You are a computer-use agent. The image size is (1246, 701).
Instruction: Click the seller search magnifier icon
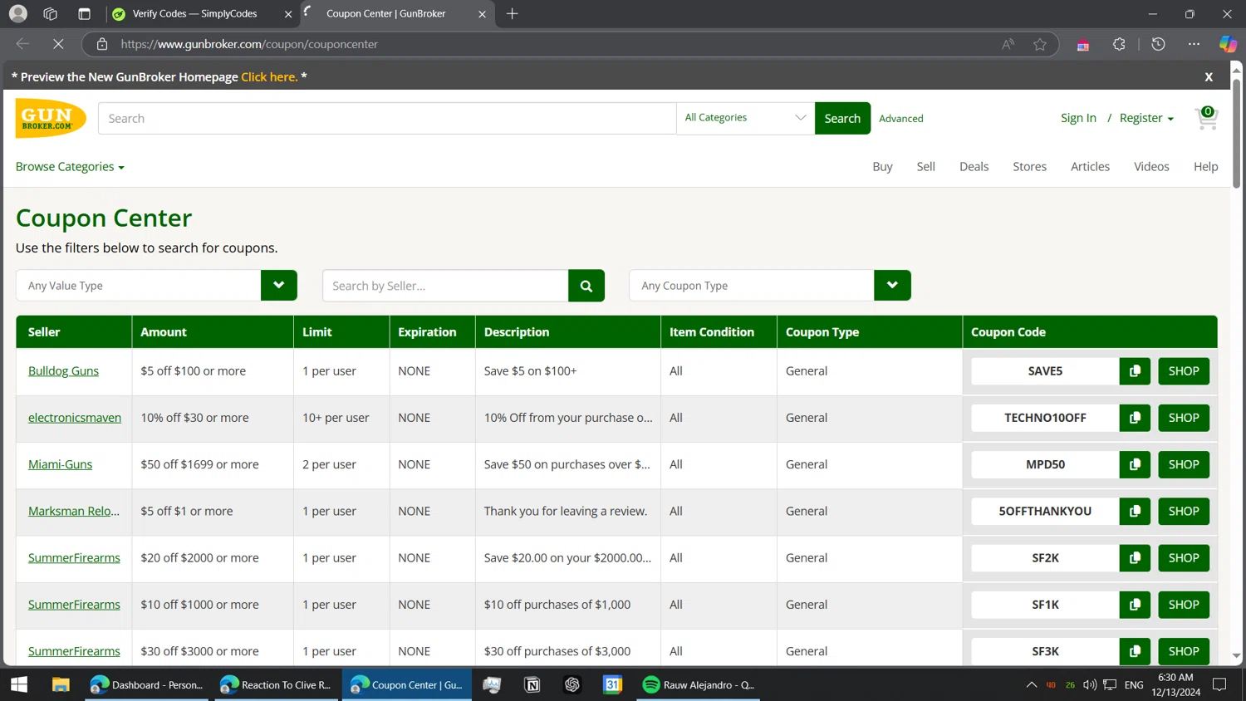coord(586,286)
